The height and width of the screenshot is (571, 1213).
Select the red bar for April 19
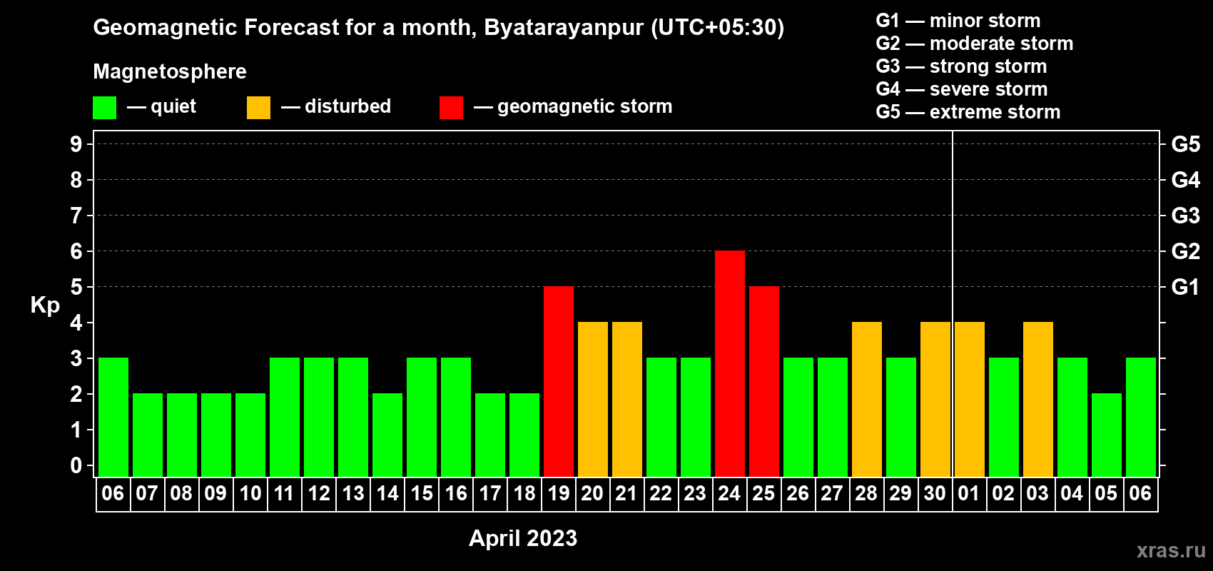pos(559,382)
